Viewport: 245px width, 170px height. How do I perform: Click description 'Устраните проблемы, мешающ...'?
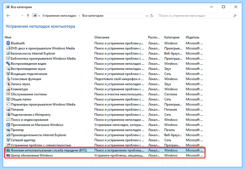pos(119,155)
